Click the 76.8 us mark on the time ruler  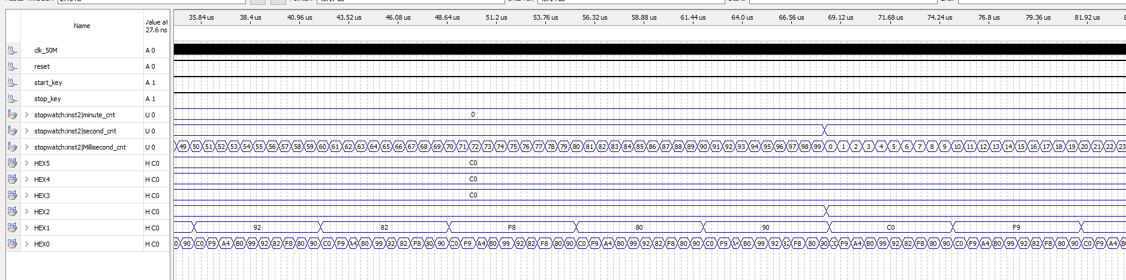point(989,18)
